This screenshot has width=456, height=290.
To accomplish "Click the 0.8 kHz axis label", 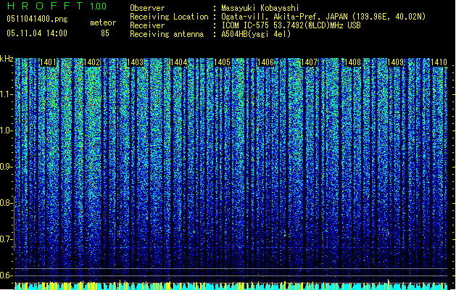I will 7,203.
